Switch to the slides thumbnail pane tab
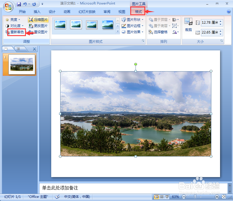Image resolution: width=233 pixels, height=201 pixels. coord(6,49)
